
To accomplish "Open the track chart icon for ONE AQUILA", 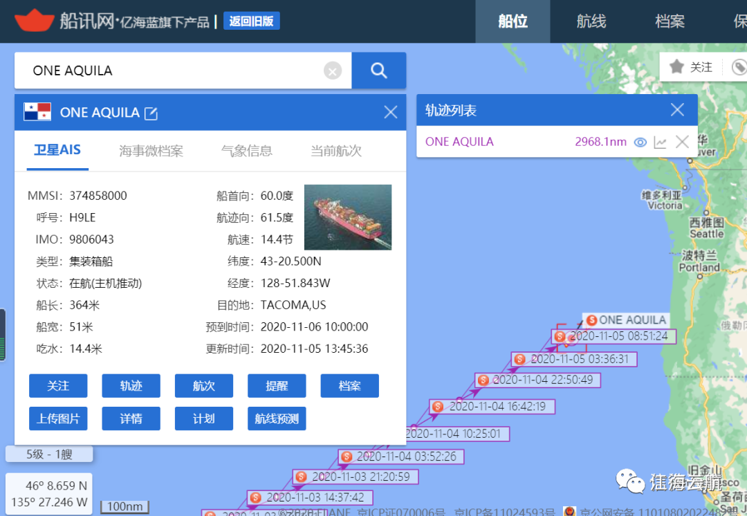I will (661, 142).
